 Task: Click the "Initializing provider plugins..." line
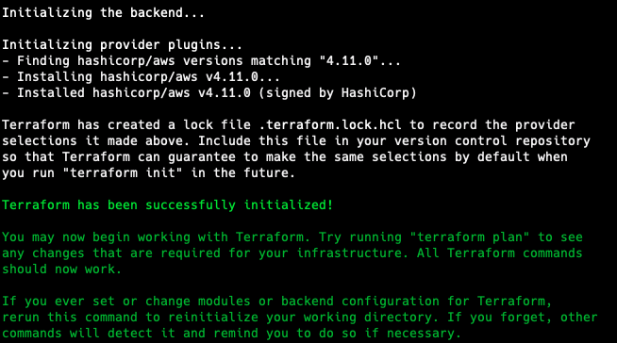(122, 45)
